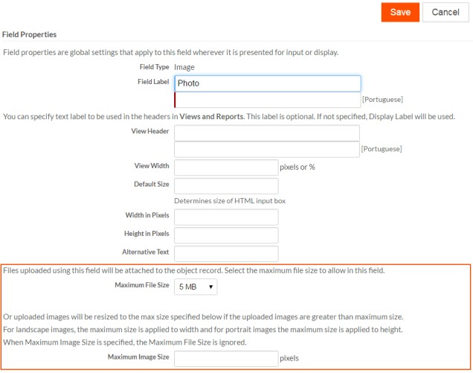Focus the Maximum Image Size field
Viewport: 473px width, 373px height.
click(226, 359)
